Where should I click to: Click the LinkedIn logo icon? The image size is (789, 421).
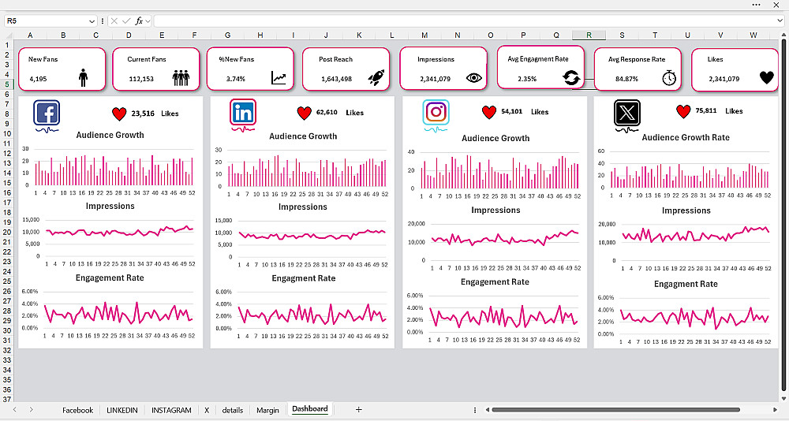pos(243,112)
